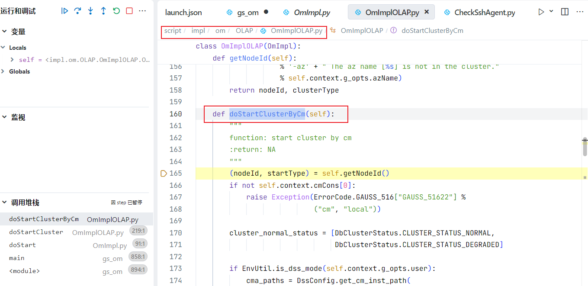
Task: Click the script breadcrumb segment
Action: tap(173, 31)
